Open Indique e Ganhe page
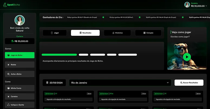Viewport: 210px width, 109px height. [20, 105]
